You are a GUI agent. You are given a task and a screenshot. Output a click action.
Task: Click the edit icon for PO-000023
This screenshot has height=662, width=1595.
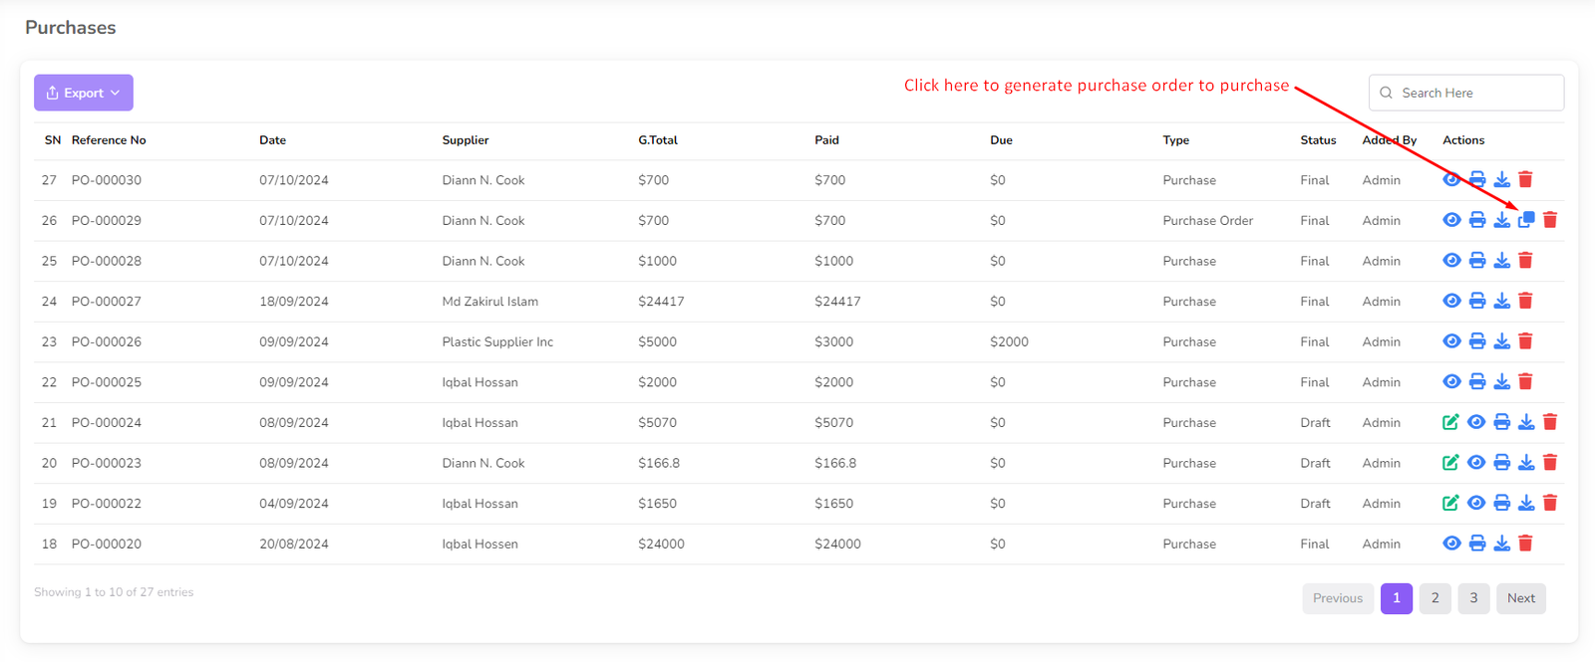coord(1450,463)
